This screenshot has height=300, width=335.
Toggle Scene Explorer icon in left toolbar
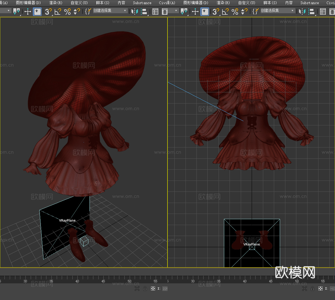[x=155, y=12]
